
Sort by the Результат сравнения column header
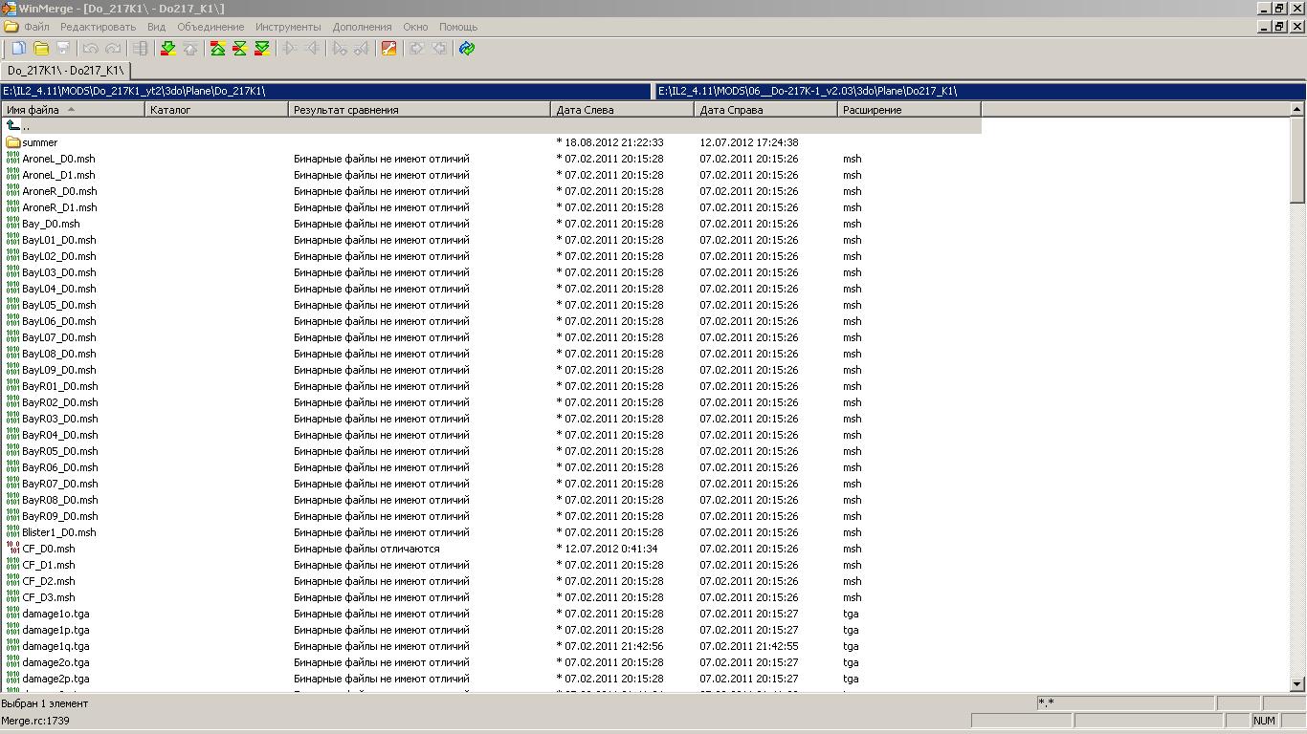[x=419, y=110]
